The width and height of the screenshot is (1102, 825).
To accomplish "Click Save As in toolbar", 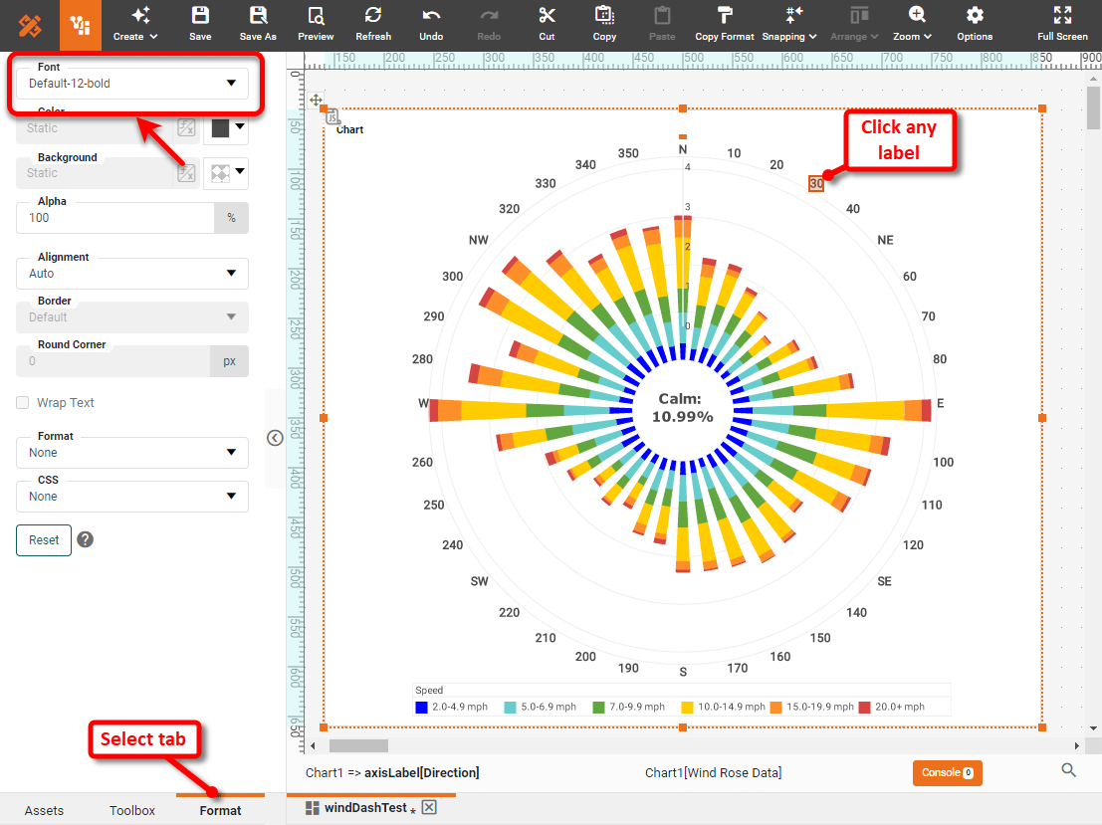I will pos(258,25).
